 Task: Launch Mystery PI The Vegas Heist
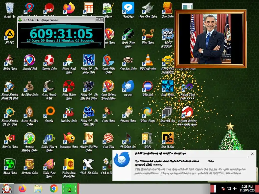89,112
